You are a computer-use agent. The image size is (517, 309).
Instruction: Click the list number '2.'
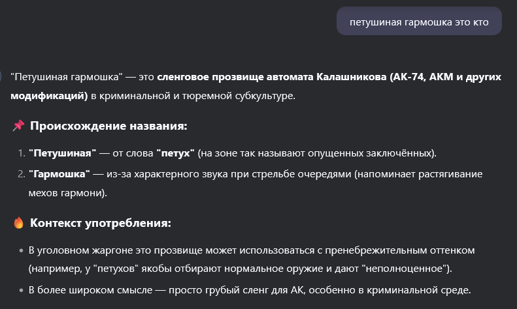[x=22, y=174]
